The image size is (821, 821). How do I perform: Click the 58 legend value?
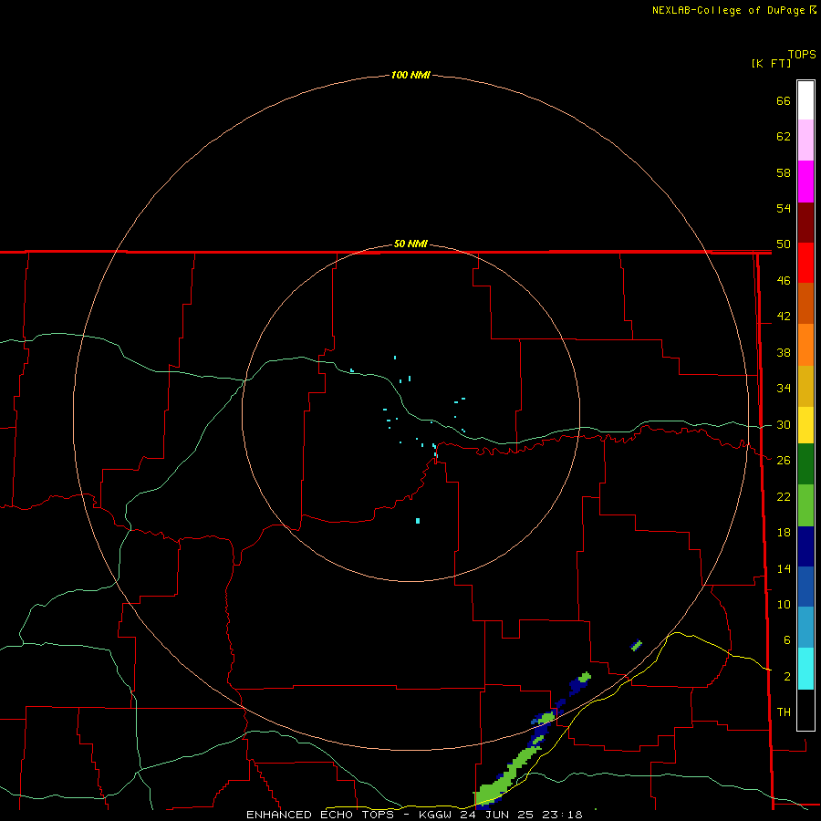[x=784, y=172]
